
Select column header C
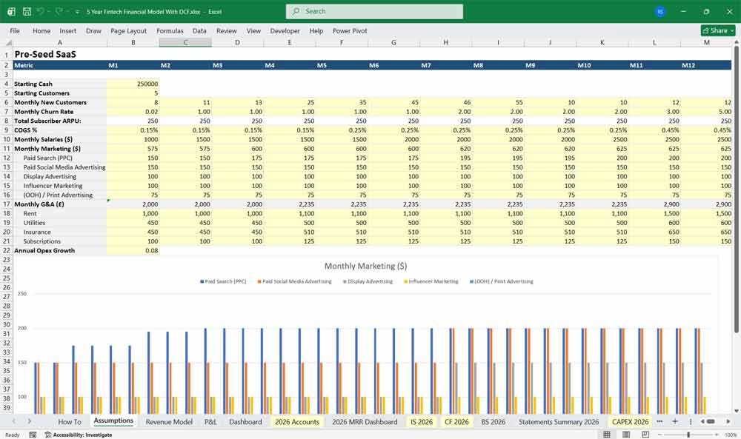point(185,42)
